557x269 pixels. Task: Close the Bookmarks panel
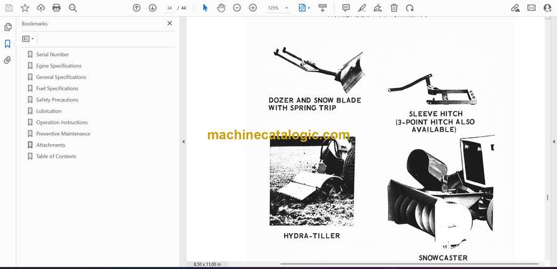(x=170, y=23)
